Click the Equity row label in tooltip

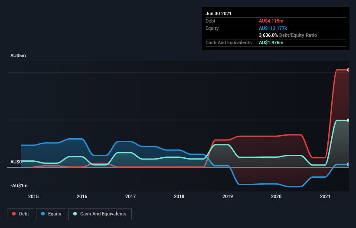212,28
